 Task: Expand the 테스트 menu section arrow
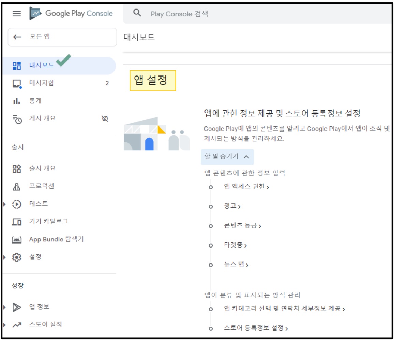pos(4,204)
